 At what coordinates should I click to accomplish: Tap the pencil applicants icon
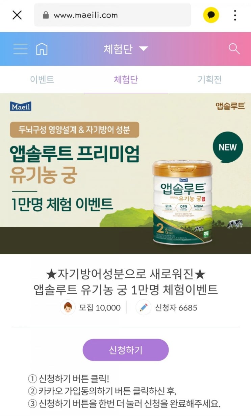(143, 307)
